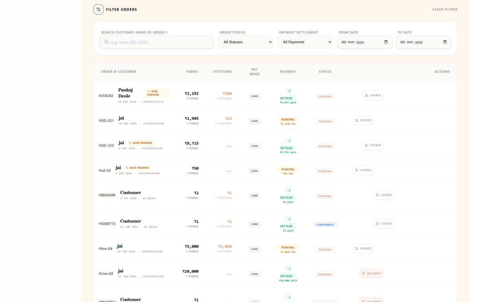Click the Pay Mode column header
The height and width of the screenshot is (302, 479).
[254, 71]
